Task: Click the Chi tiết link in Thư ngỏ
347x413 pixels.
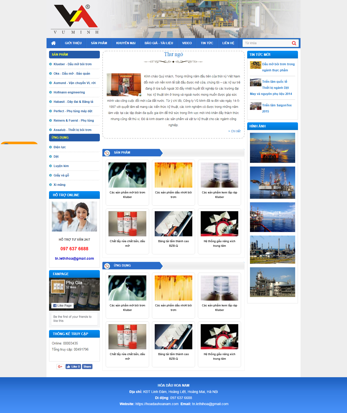Action: 234,131
